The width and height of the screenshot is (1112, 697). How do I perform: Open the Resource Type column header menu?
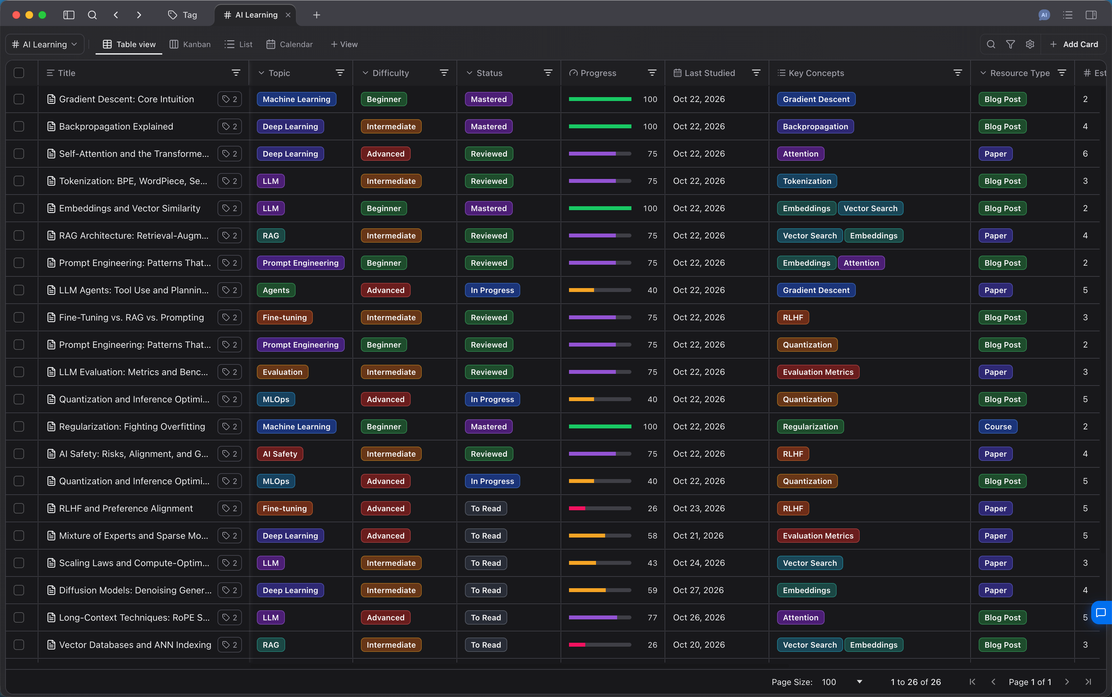1062,73
